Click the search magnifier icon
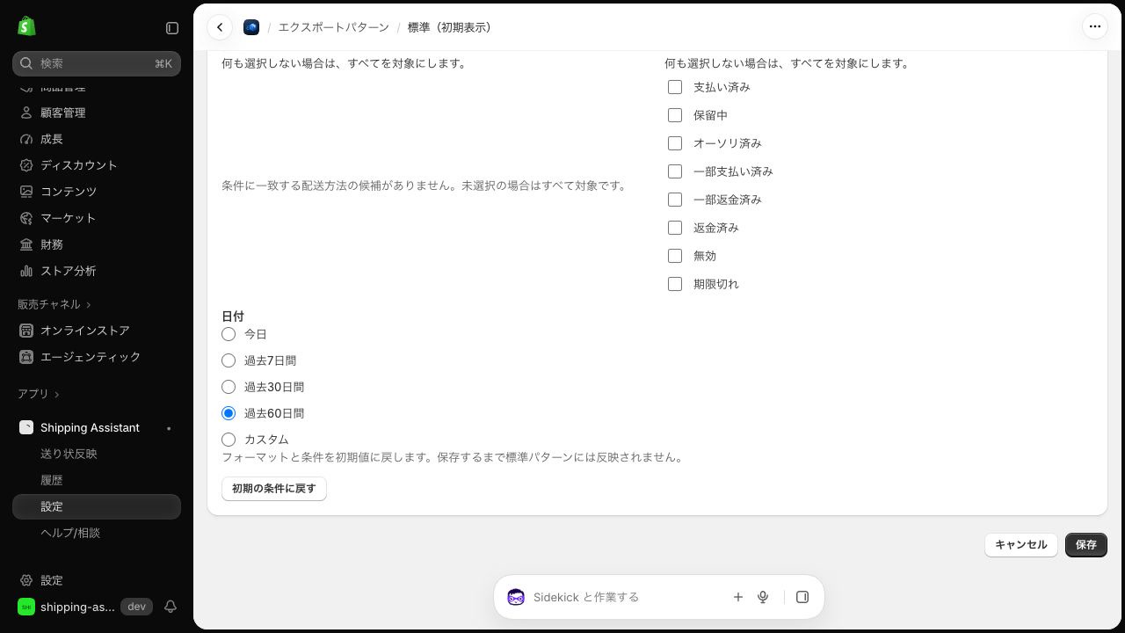Screen dimensions: 1125x633 tap(26, 63)
